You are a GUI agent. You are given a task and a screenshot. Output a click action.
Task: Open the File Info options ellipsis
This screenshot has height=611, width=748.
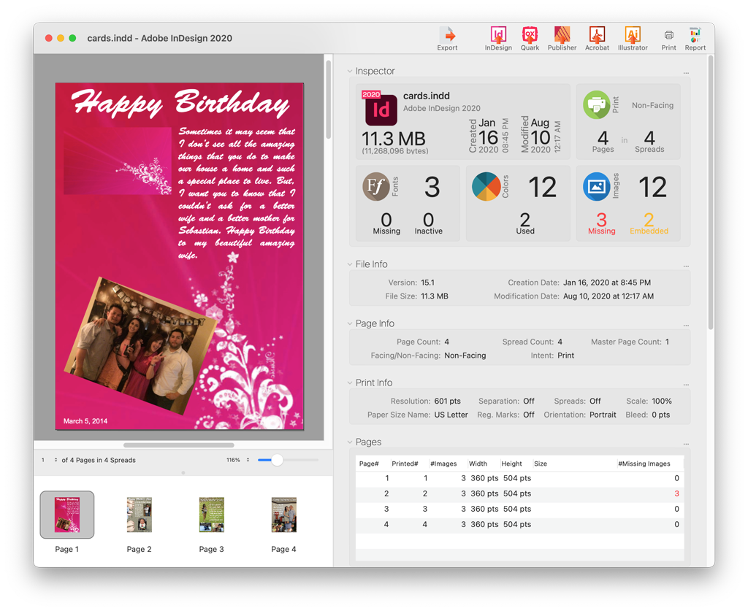(x=686, y=266)
